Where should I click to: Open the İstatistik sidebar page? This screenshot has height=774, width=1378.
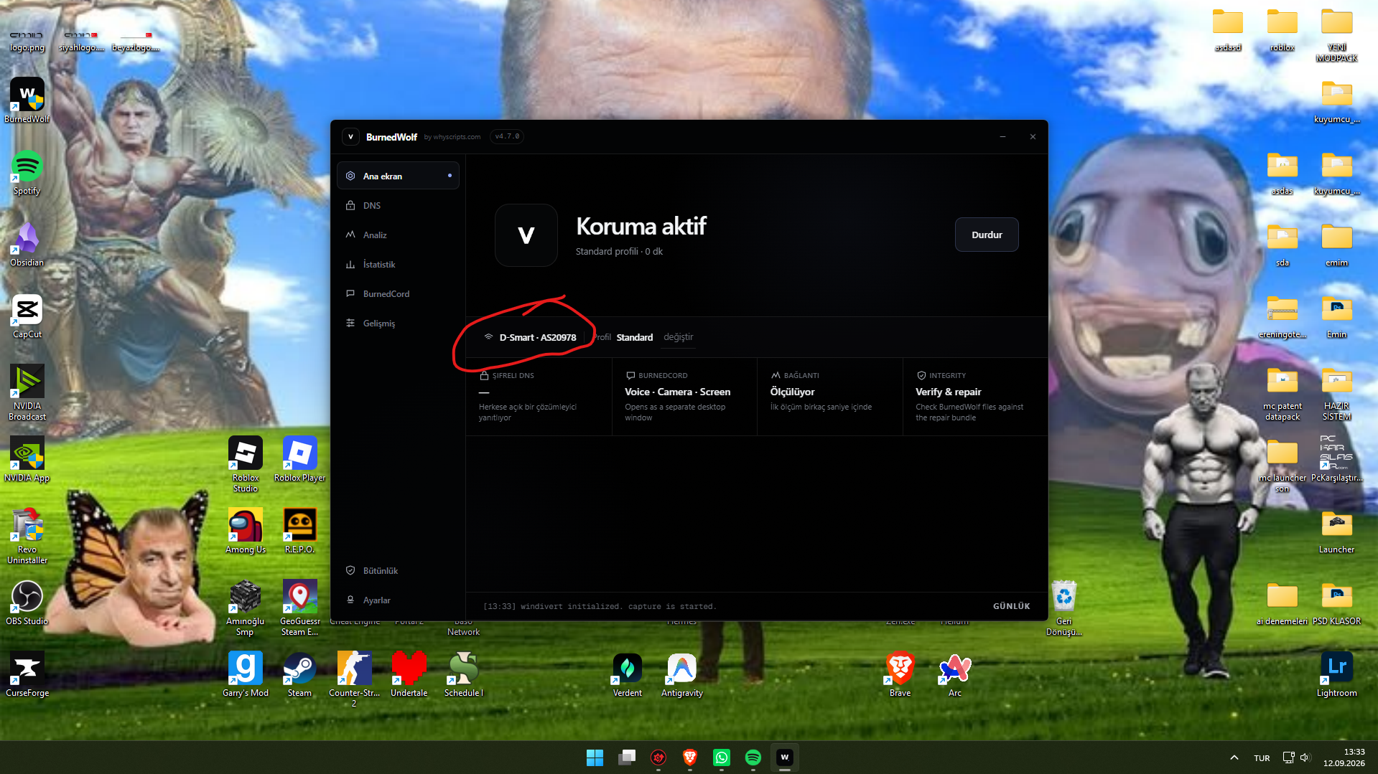point(398,264)
